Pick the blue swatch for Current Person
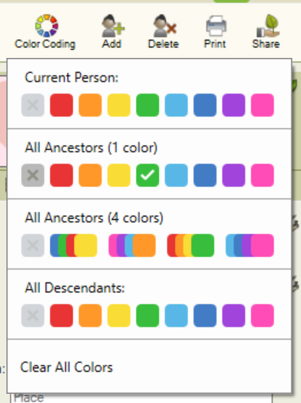301x403 pixels. point(205,105)
